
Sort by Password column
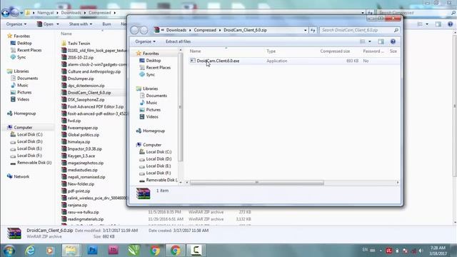tap(373, 51)
